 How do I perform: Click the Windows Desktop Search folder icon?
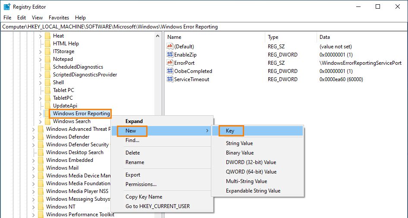(x=41, y=152)
